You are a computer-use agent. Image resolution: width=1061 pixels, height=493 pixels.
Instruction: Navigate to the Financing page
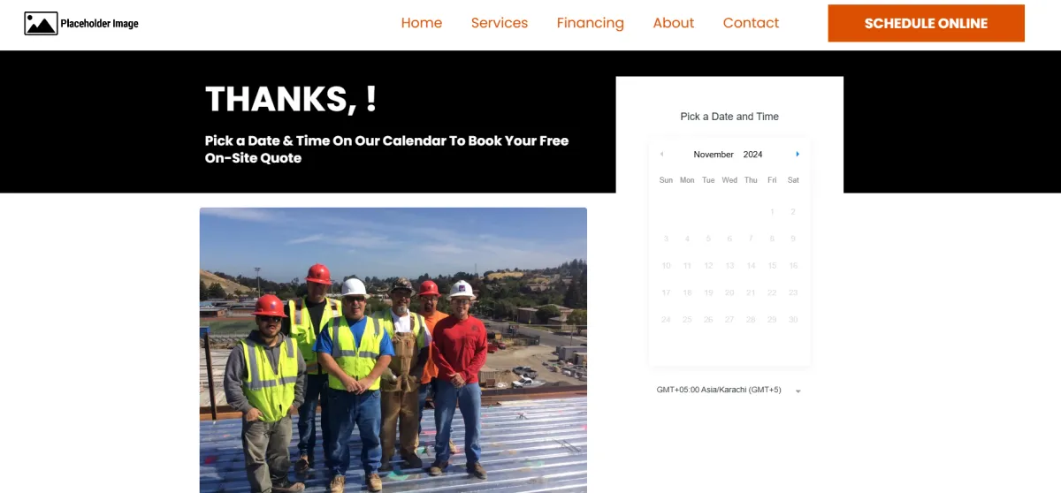(x=591, y=23)
